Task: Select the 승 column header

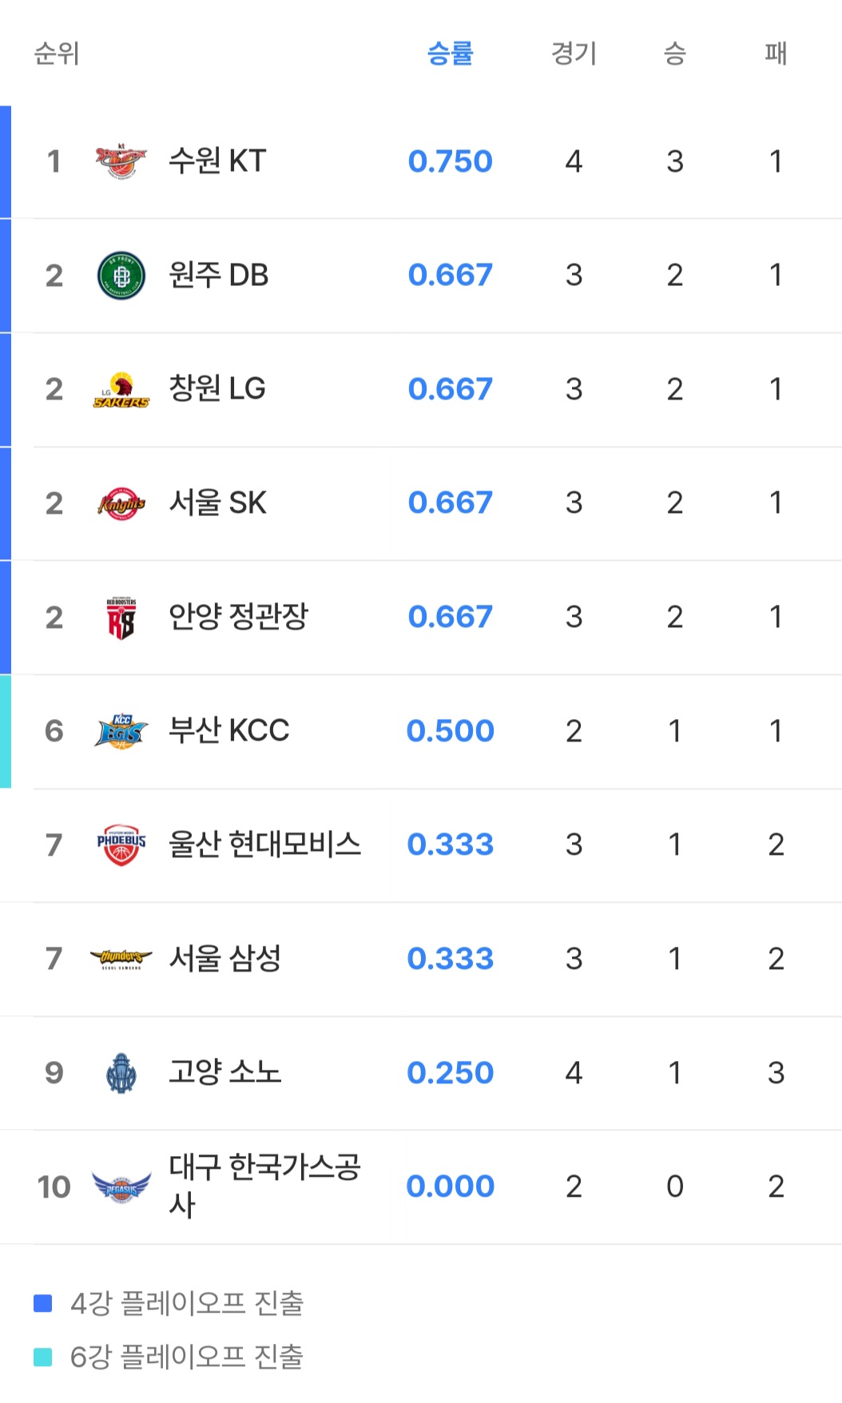Action: coord(675,54)
